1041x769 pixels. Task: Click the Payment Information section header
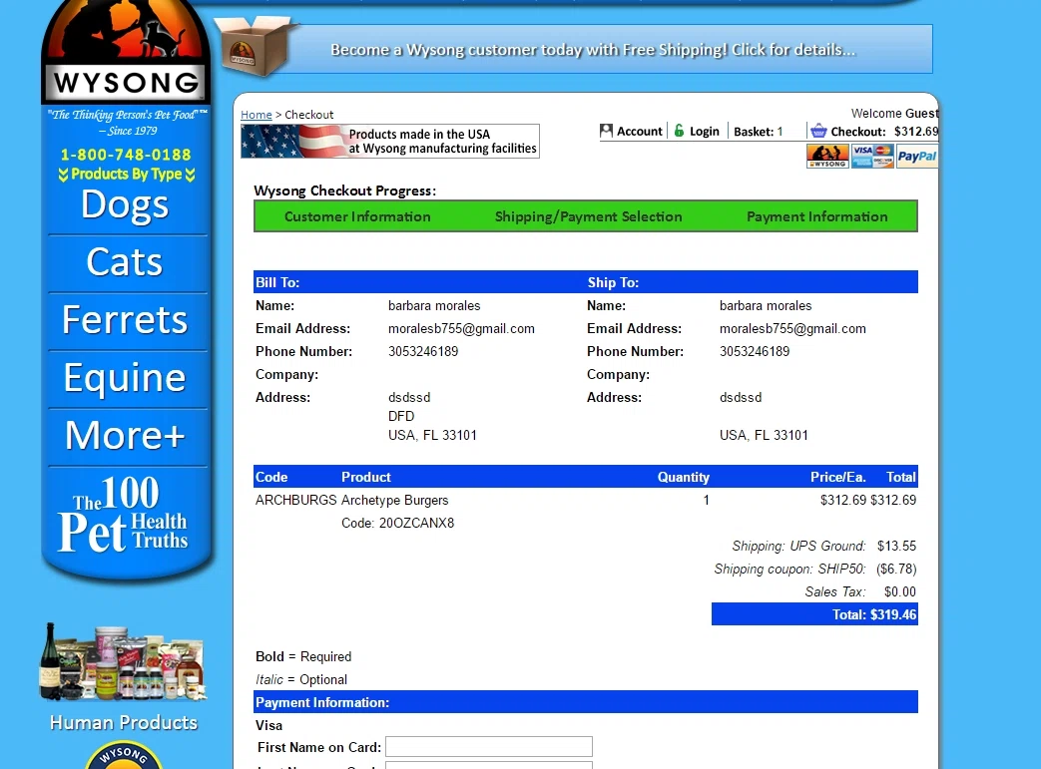click(586, 702)
